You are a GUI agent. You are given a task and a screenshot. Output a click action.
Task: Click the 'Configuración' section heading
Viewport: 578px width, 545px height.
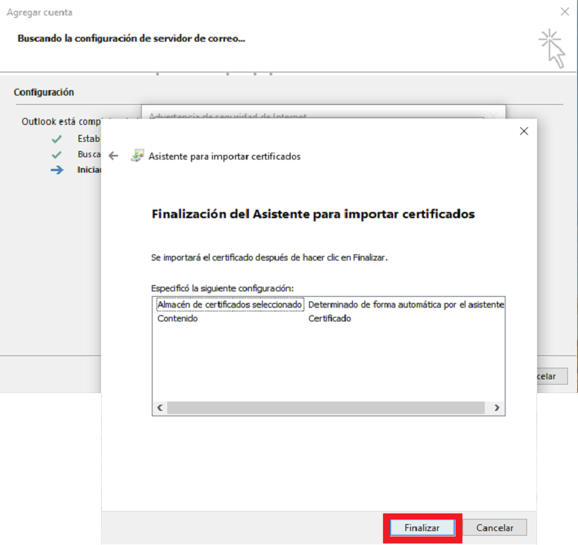pos(44,93)
